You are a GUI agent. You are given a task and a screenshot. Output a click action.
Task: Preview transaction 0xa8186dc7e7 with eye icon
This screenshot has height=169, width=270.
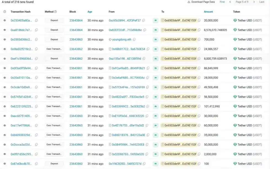coord(5,30)
